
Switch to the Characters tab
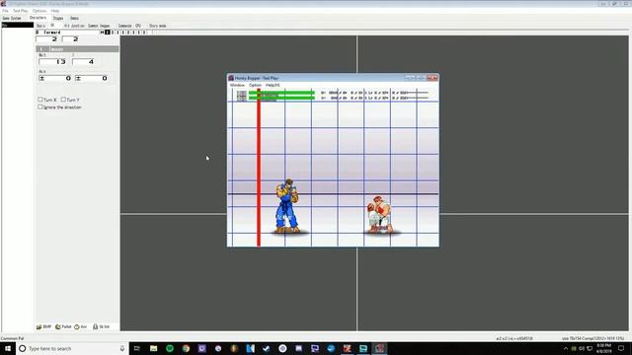click(x=38, y=18)
